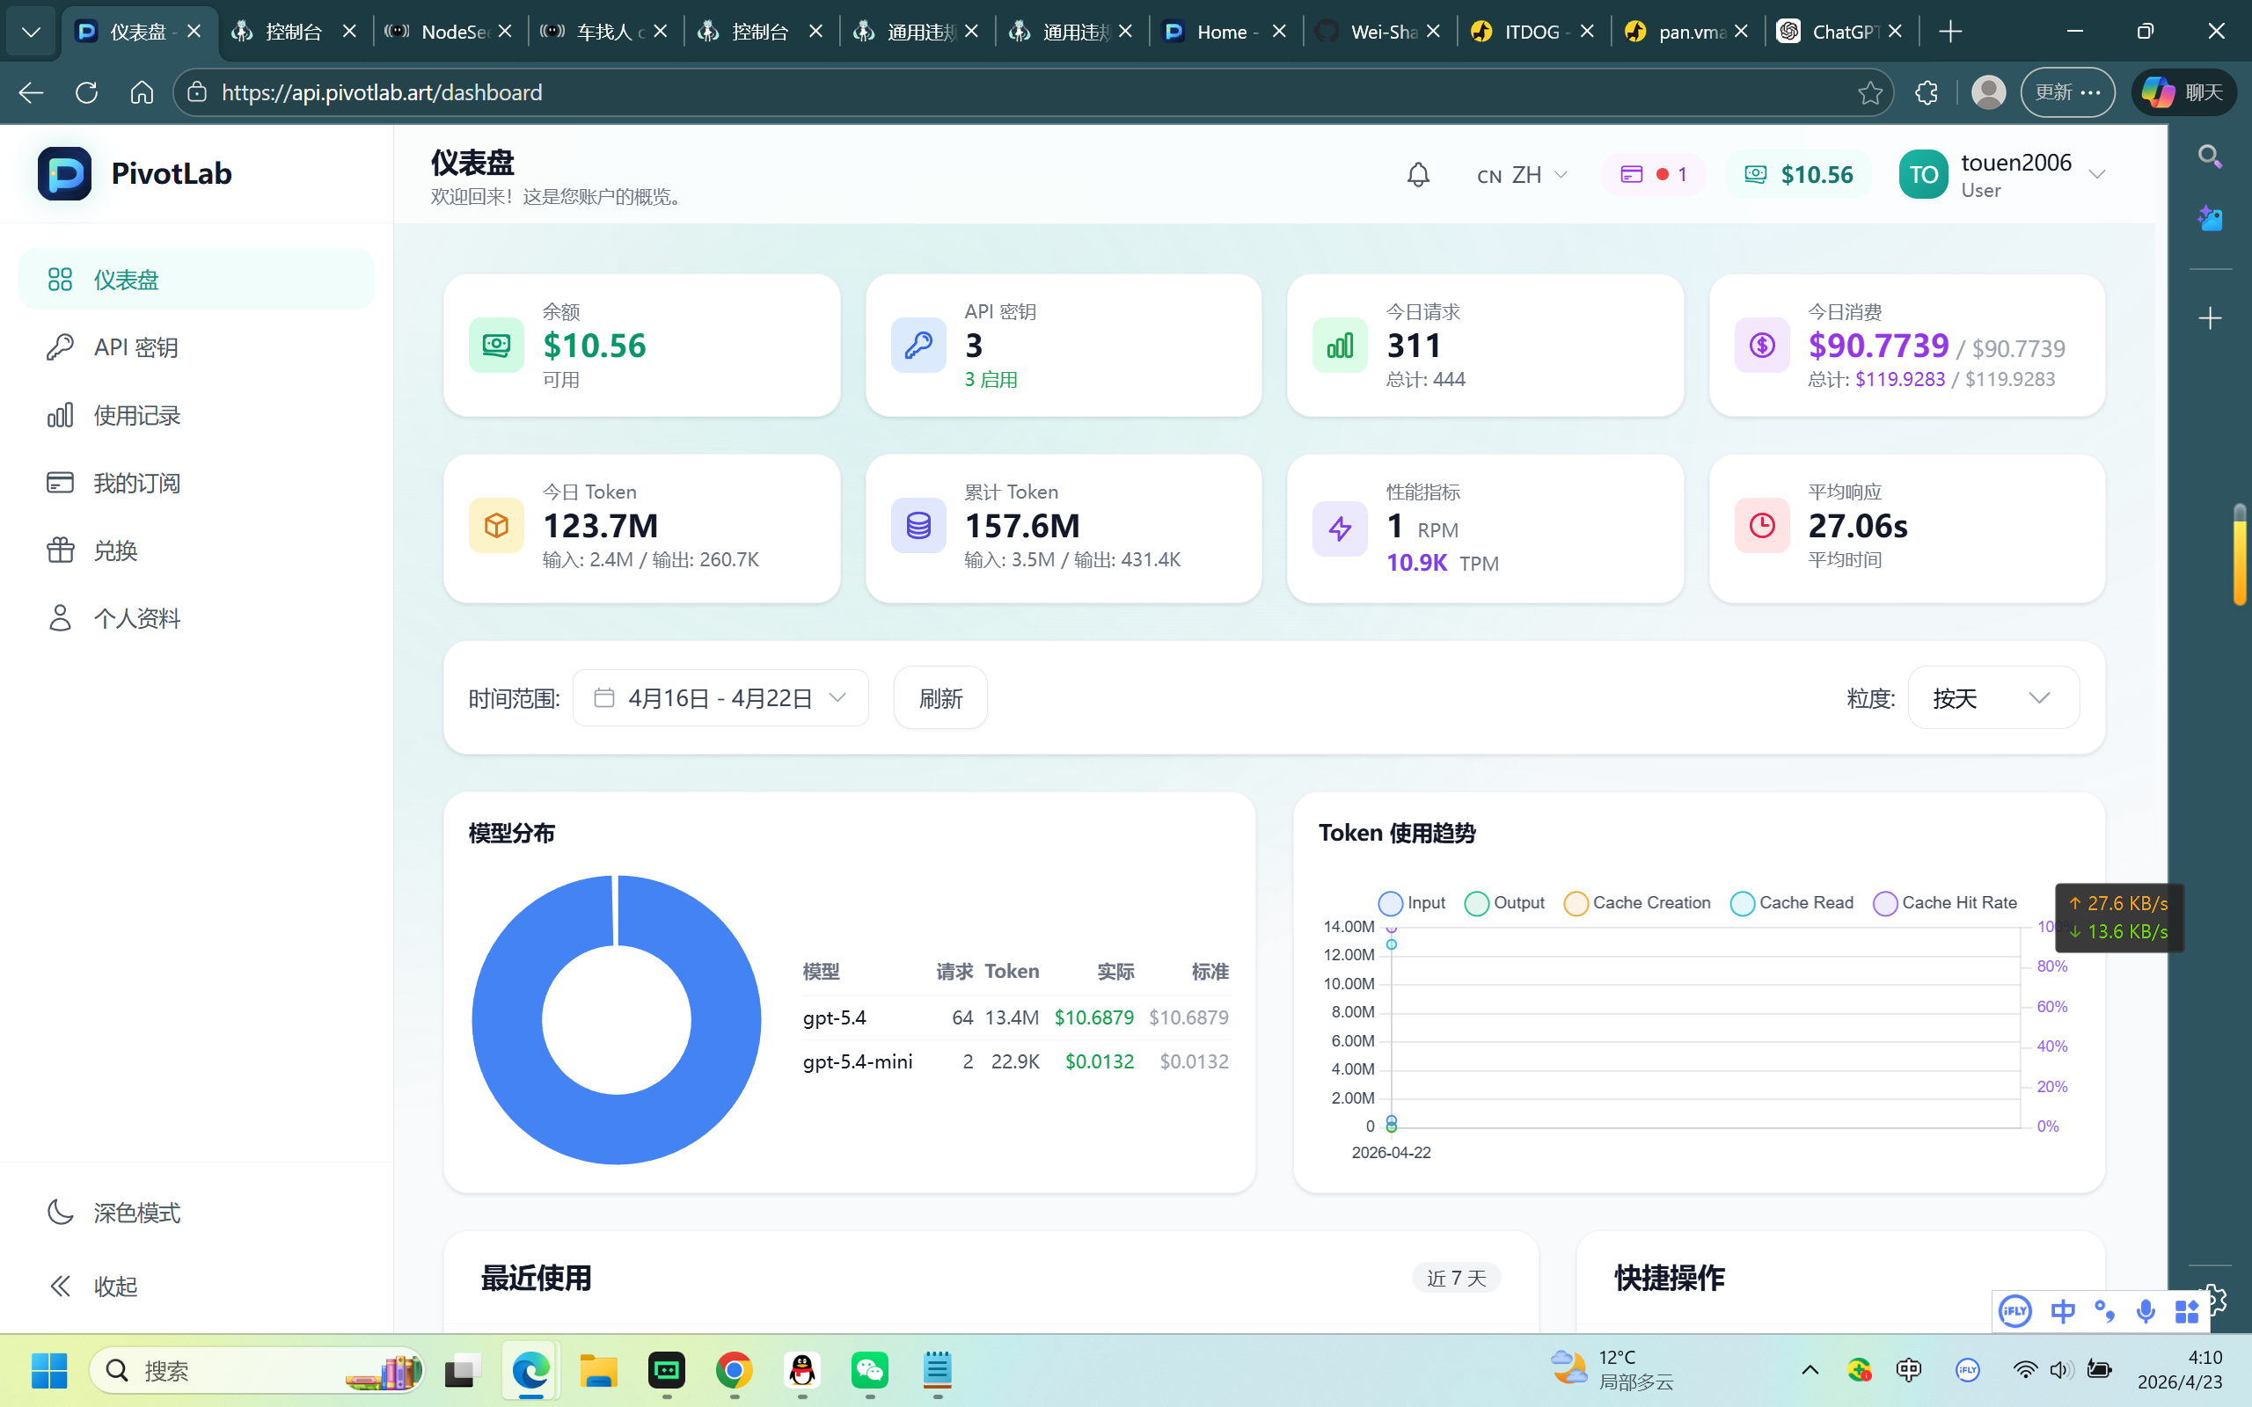Expand touen2006 user menu
Viewport: 2252px width, 1407px height.
pyautogui.click(x=2002, y=174)
